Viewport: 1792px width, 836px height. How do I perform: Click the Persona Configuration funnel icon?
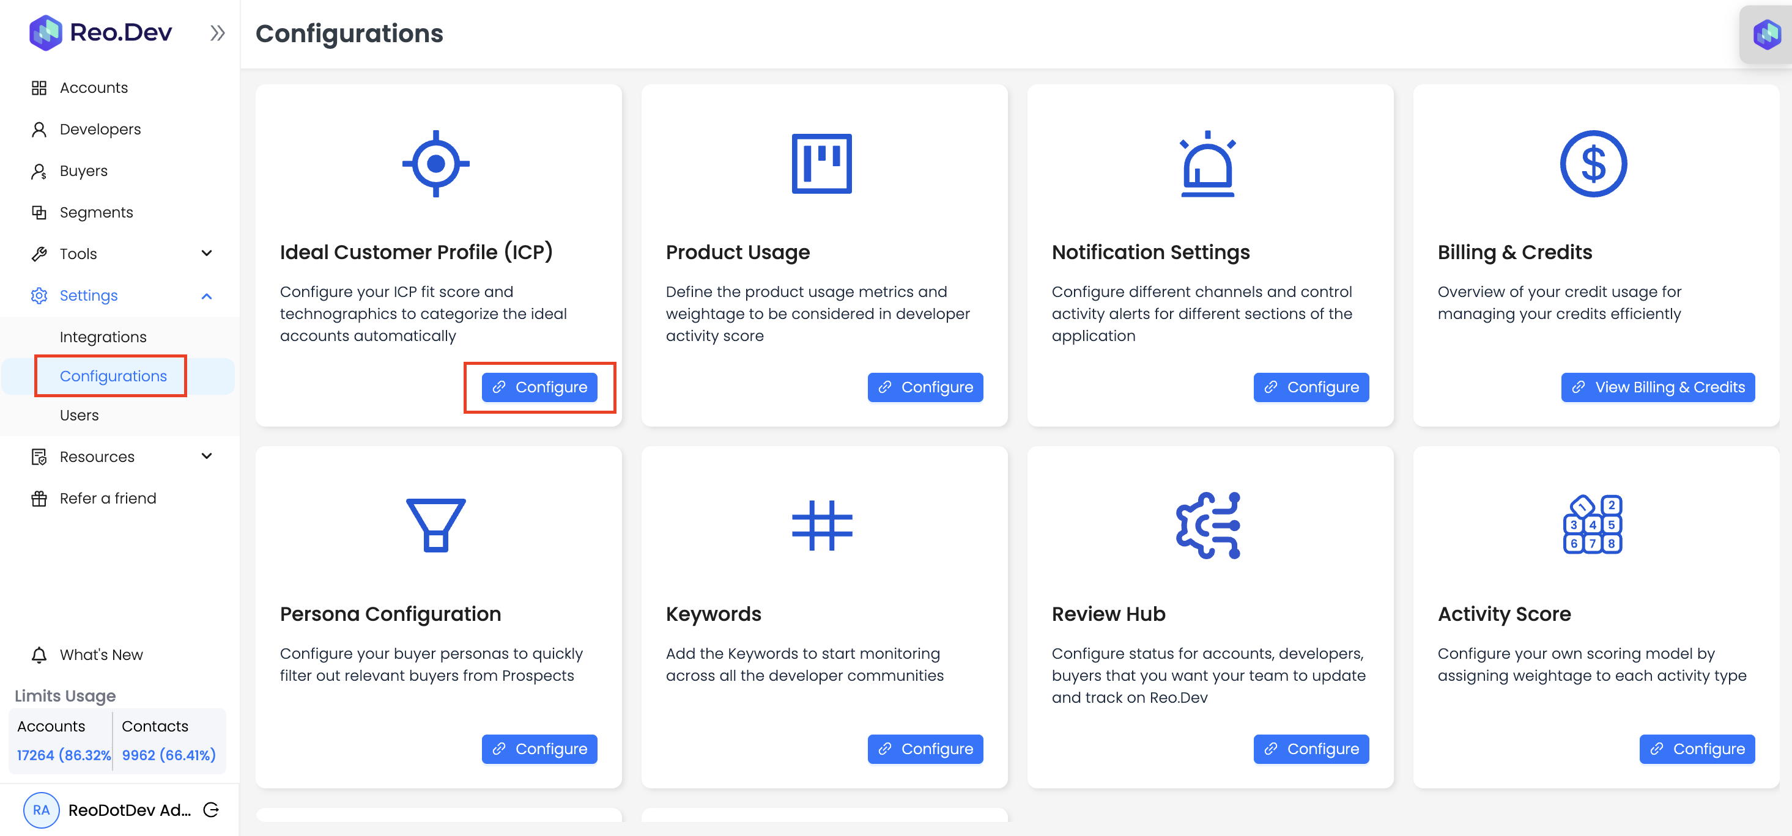point(435,525)
